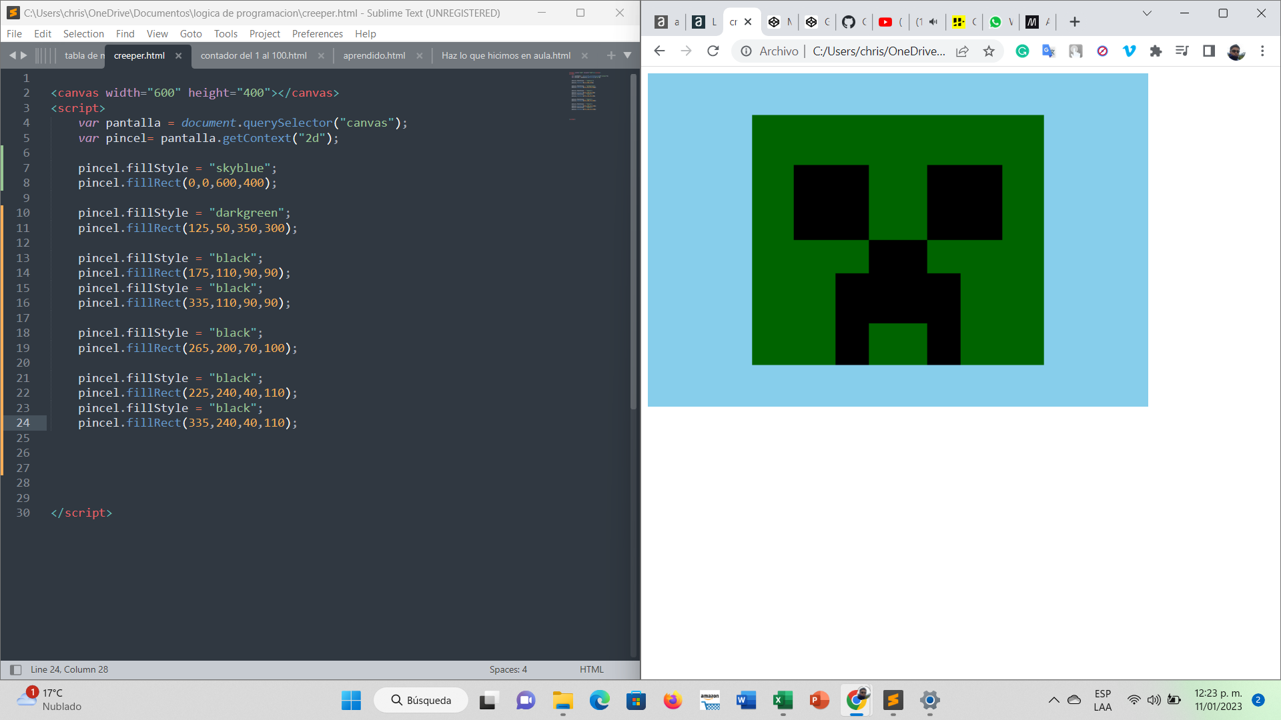Go back in the Chrome browser
Viewport: 1281px width, 720px height.
pyautogui.click(x=659, y=51)
